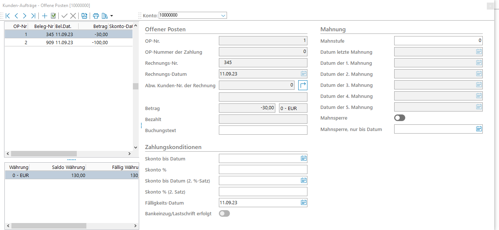Image resolution: width=499 pixels, height=230 pixels.
Task: Click the document with green checkmark icon
Action: [x=53, y=16]
